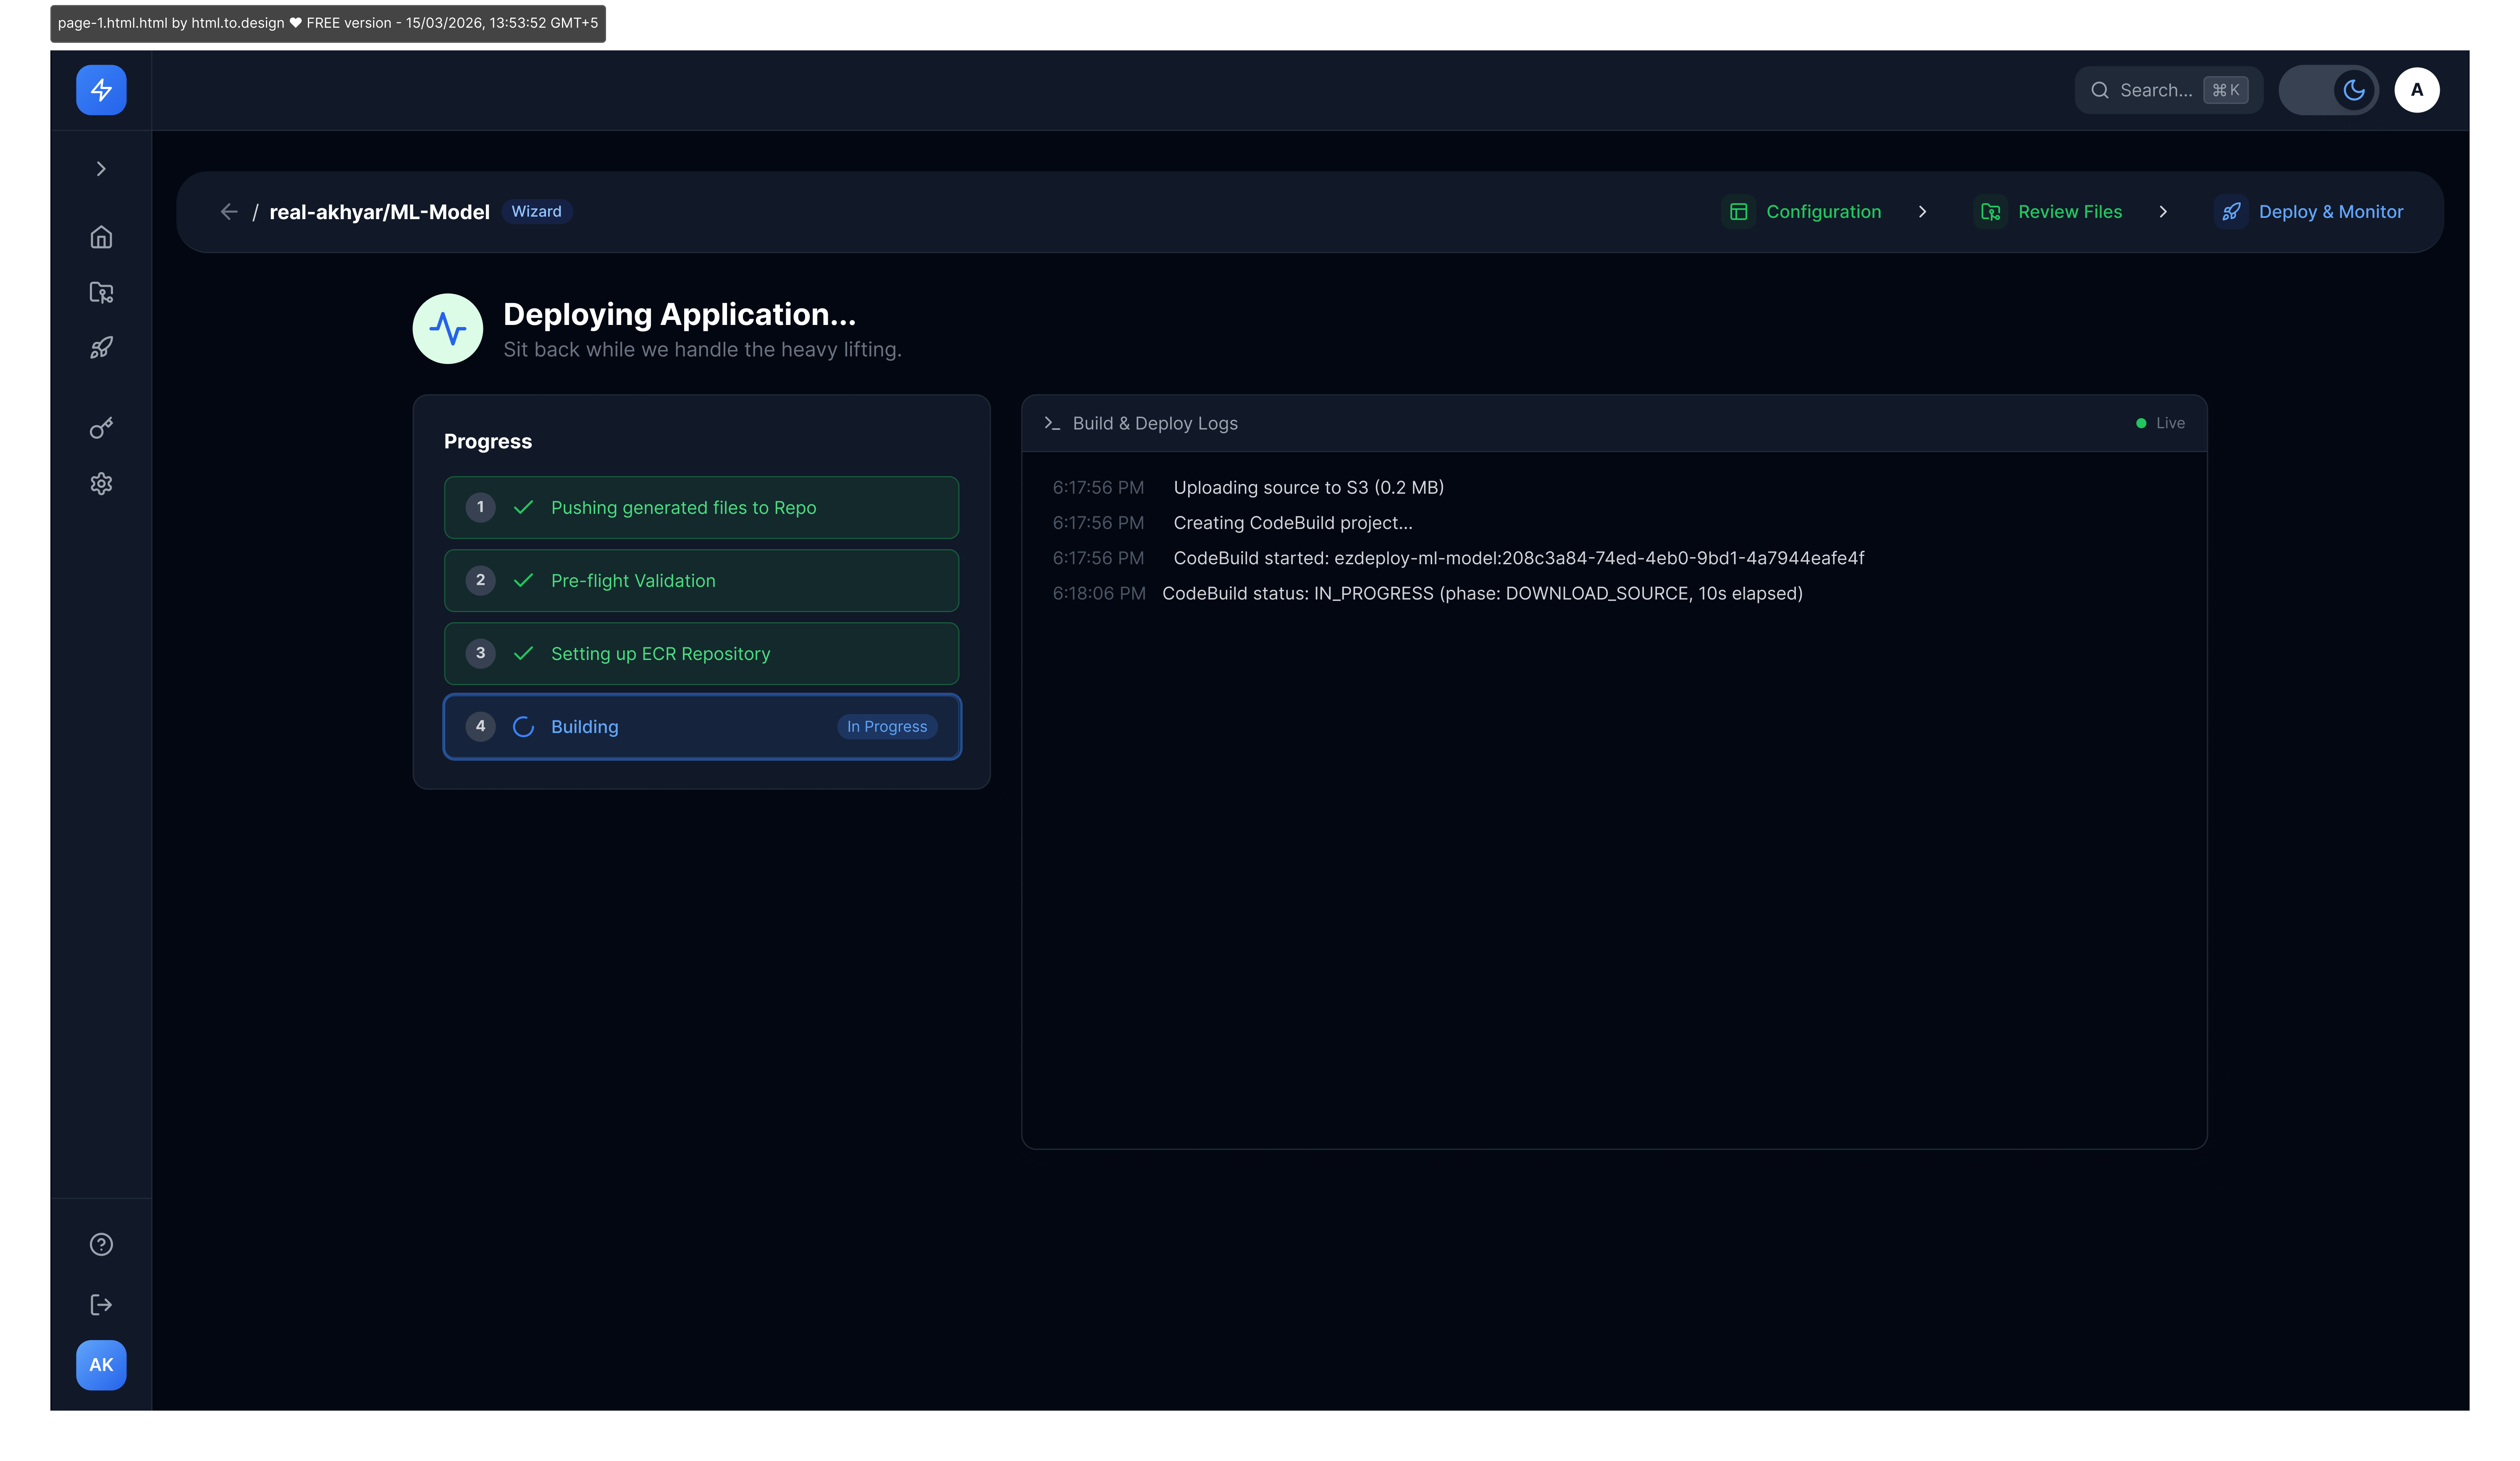Click the API key icon in sidebar
This screenshot has height=1461, width=2520.
(x=100, y=428)
